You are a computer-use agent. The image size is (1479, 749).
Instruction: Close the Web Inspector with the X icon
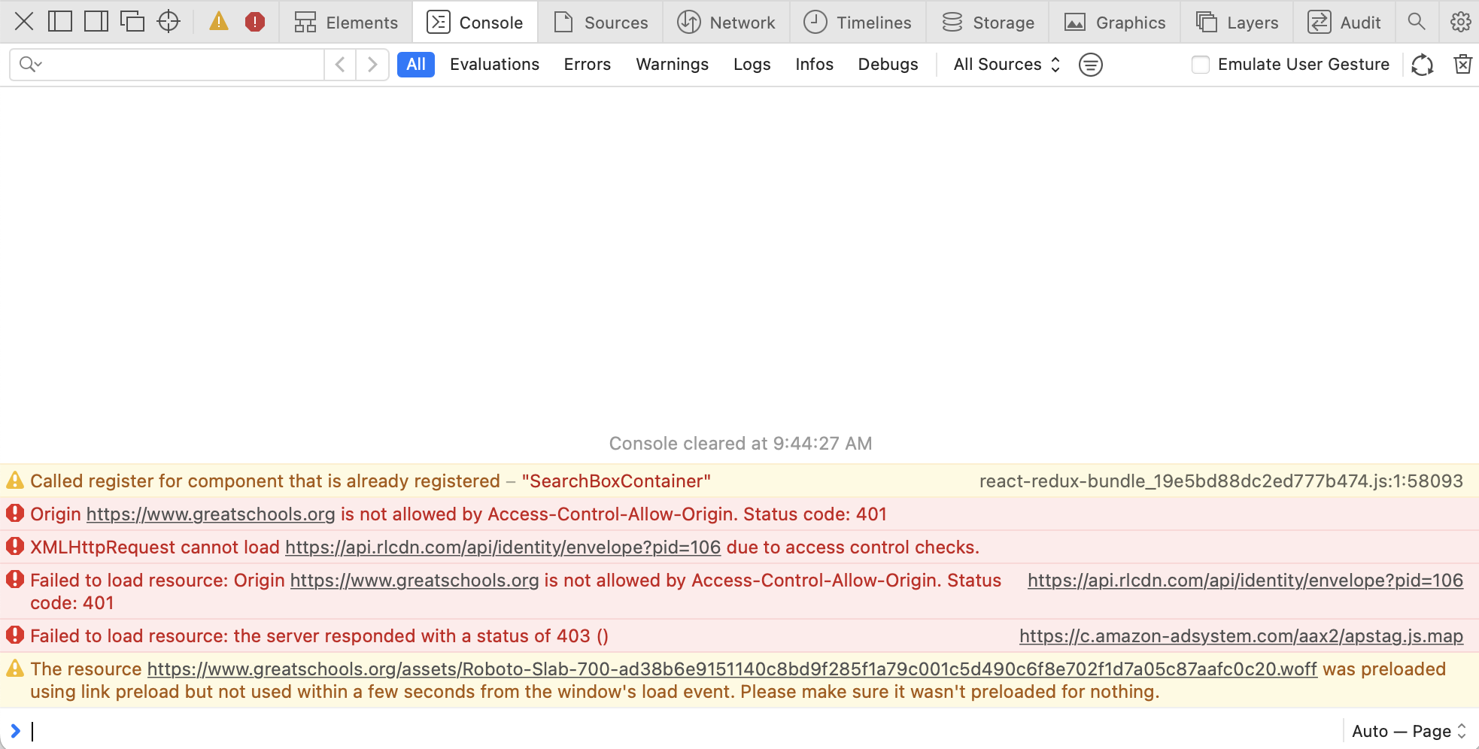point(24,22)
